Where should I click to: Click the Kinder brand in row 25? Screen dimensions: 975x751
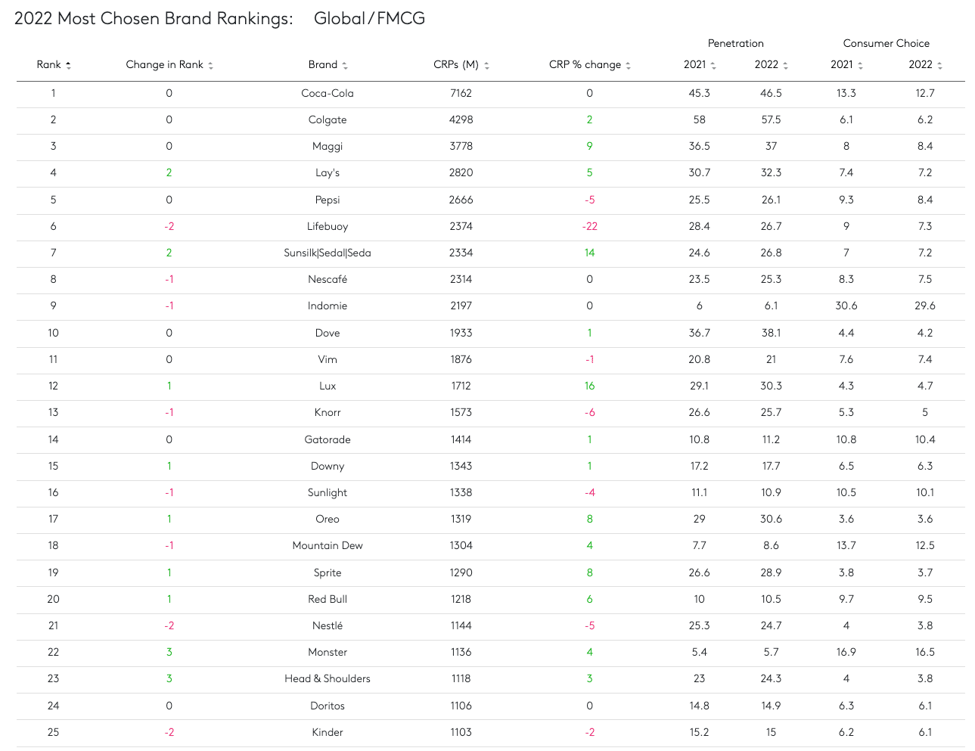click(x=328, y=733)
